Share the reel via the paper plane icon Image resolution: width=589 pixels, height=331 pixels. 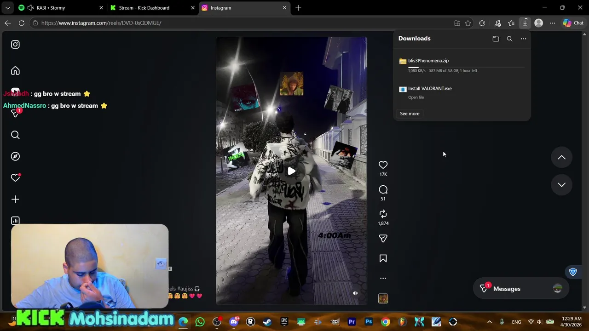click(x=383, y=239)
